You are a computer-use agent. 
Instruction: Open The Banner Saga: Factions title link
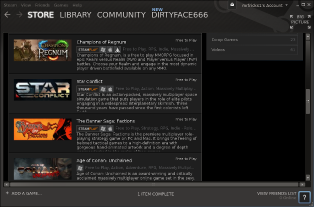(105, 121)
